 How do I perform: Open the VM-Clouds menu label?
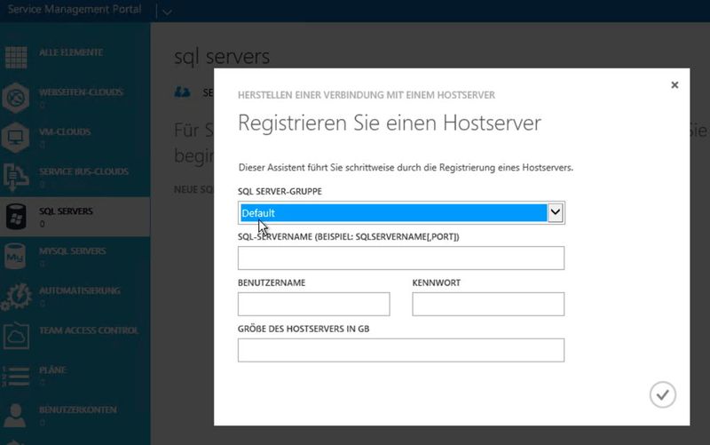[x=65, y=131]
